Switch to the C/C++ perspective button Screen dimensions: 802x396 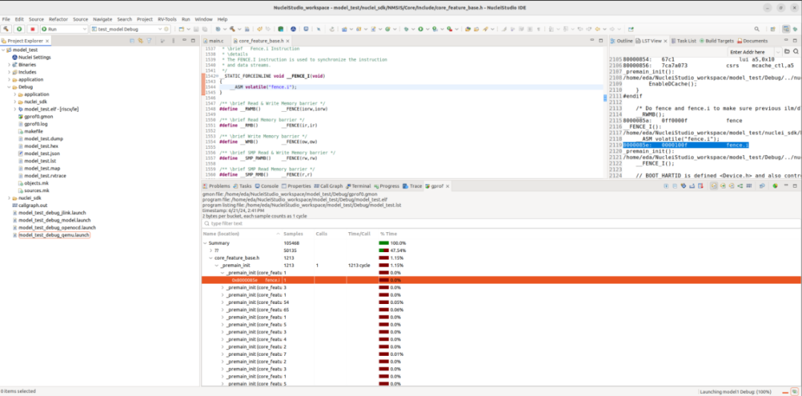click(786, 29)
